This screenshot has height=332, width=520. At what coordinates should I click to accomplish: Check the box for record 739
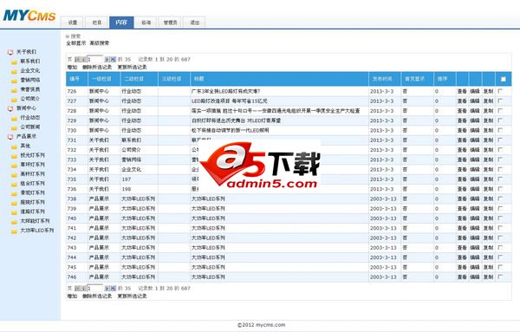click(500, 208)
